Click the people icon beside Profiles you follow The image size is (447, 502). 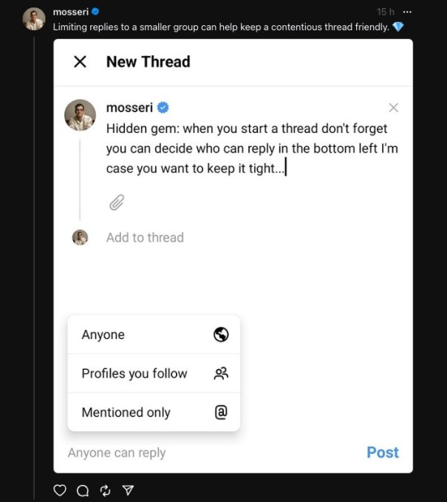[221, 374]
